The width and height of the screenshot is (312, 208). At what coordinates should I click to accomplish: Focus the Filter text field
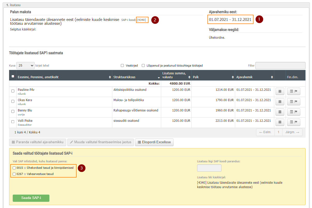280,66
